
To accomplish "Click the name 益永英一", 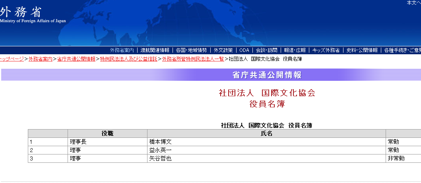I will [160, 150].
